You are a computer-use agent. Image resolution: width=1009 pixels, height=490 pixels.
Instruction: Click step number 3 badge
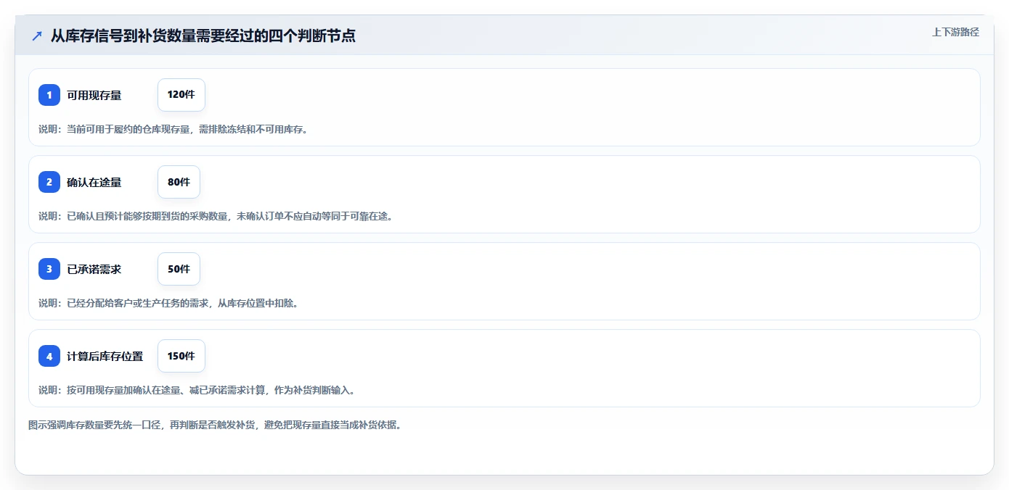49,269
